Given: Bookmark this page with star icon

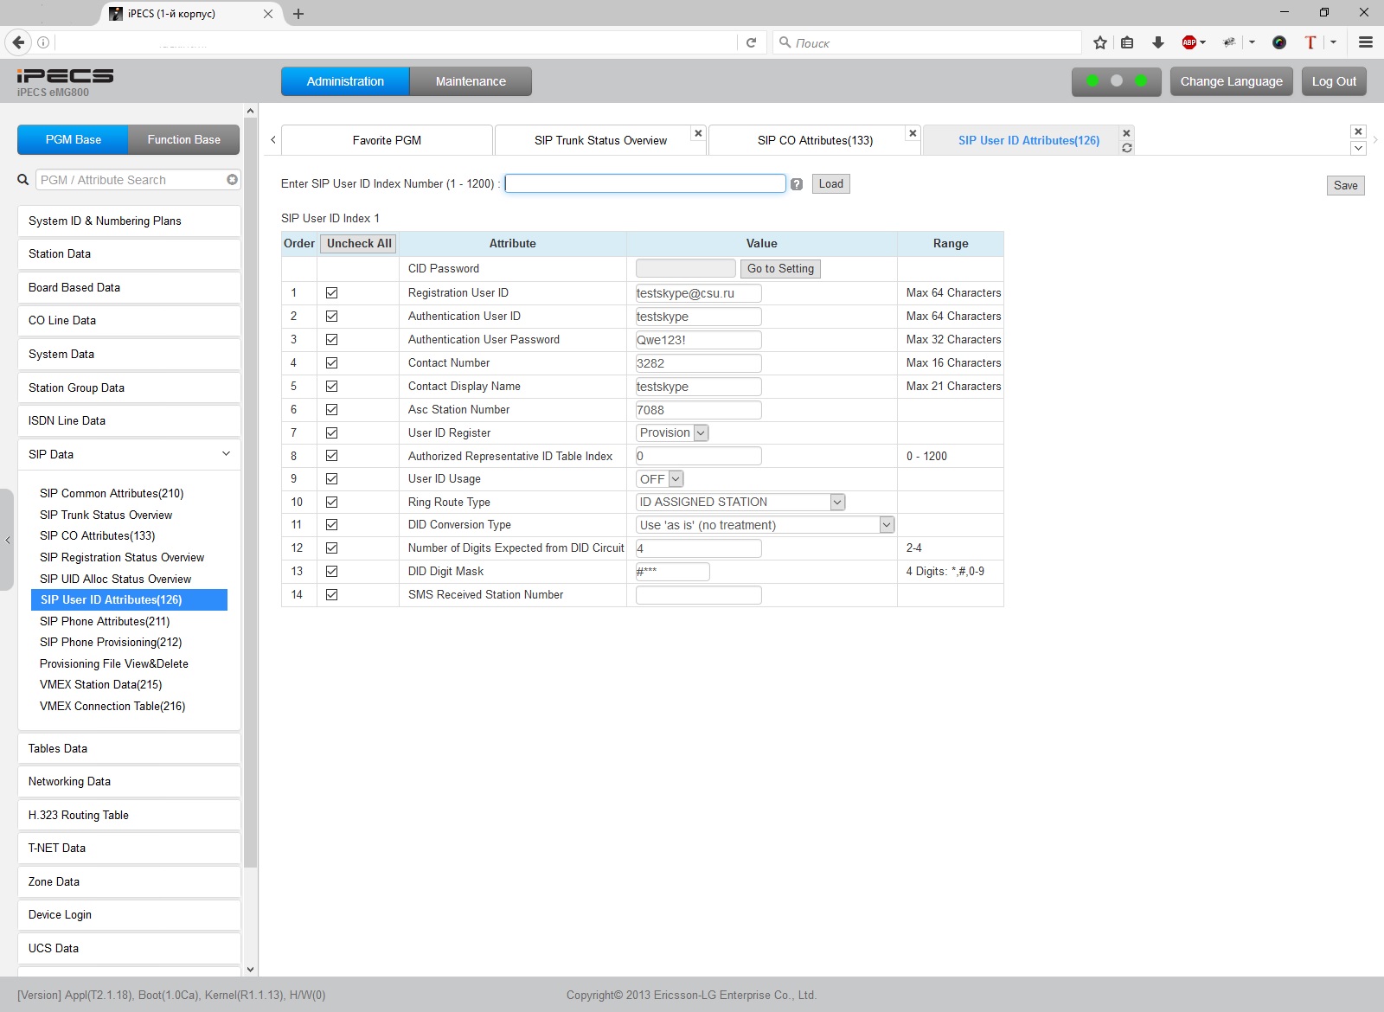Looking at the screenshot, I should (1099, 42).
